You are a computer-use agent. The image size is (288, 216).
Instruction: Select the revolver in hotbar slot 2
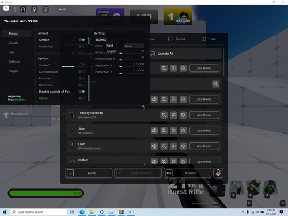[x=236, y=188]
